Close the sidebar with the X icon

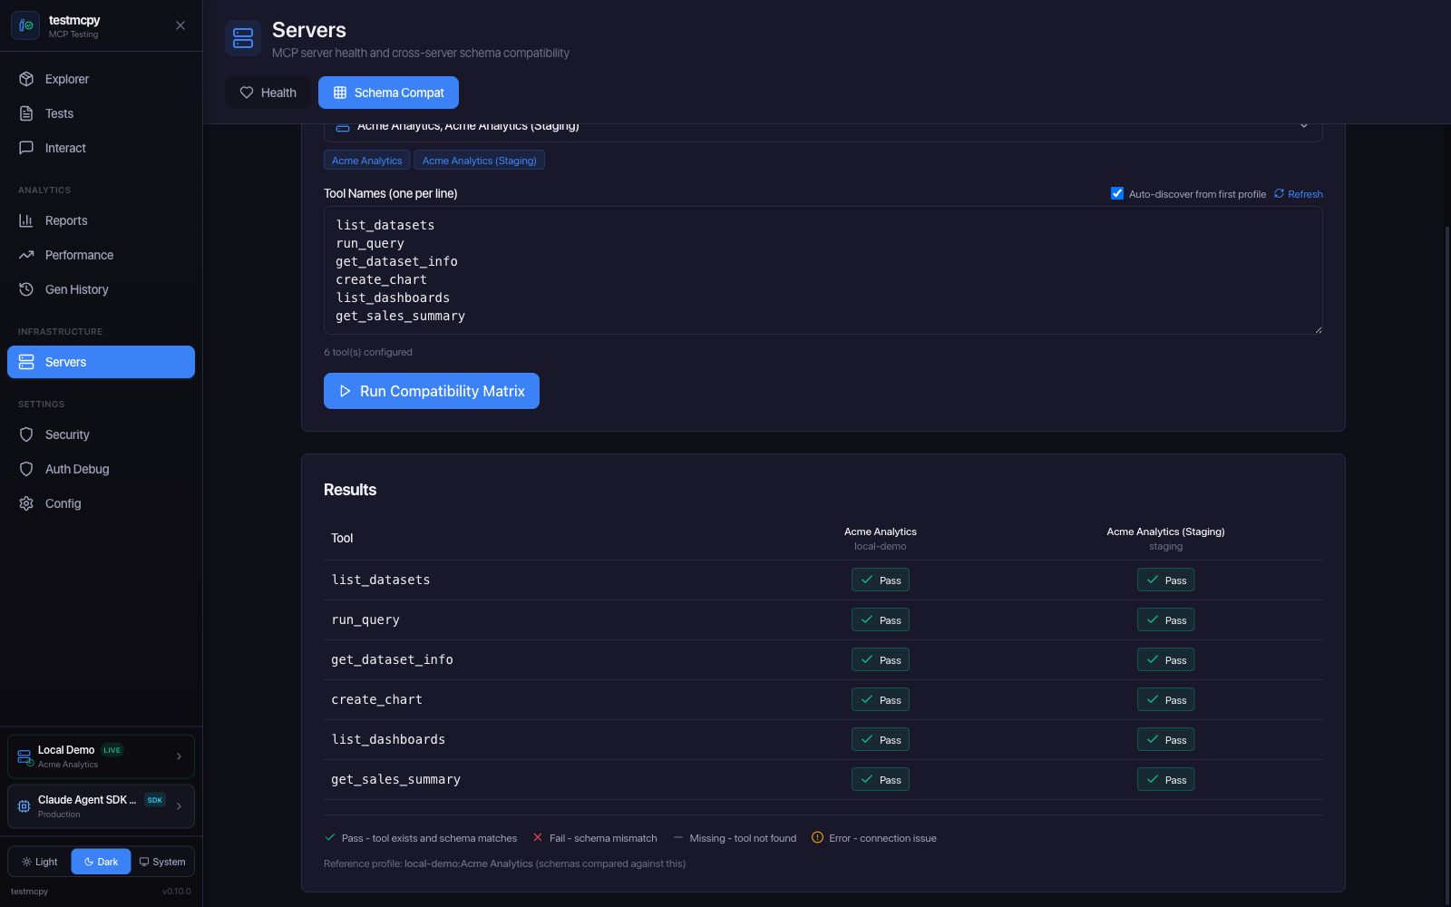coord(180,25)
